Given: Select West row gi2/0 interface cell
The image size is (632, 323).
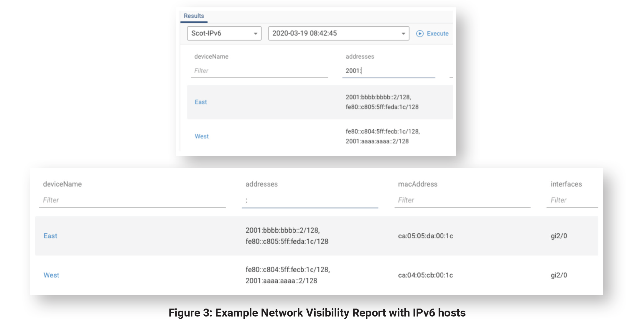Looking at the screenshot, I should pyautogui.click(x=559, y=275).
